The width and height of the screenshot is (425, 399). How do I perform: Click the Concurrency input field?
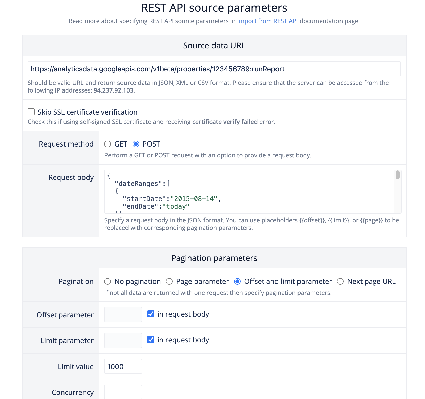pyautogui.click(x=123, y=392)
